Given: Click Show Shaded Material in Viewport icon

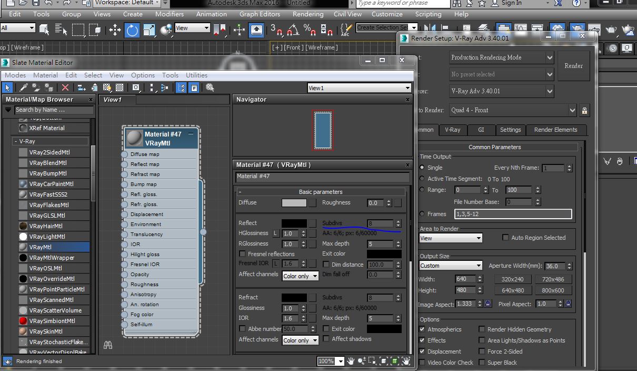Looking at the screenshot, I should [107, 87].
